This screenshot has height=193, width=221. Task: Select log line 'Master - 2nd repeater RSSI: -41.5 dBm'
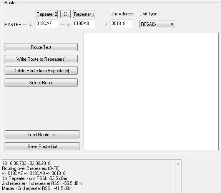pyautogui.click(x=37, y=188)
